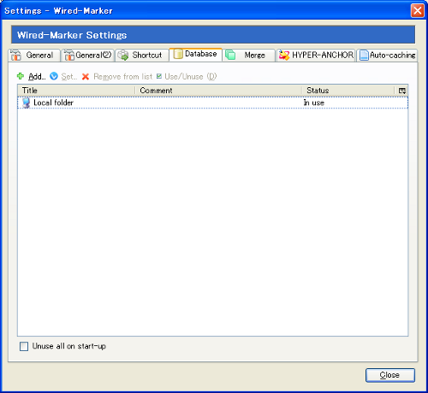This screenshot has width=428, height=393.
Task: Click the green plus Add icon
Action: click(21, 76)
